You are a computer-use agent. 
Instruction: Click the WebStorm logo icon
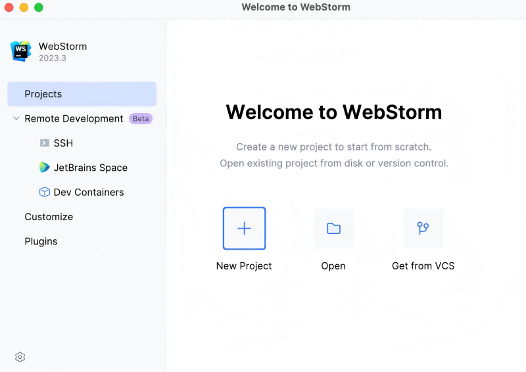[21, 51]
